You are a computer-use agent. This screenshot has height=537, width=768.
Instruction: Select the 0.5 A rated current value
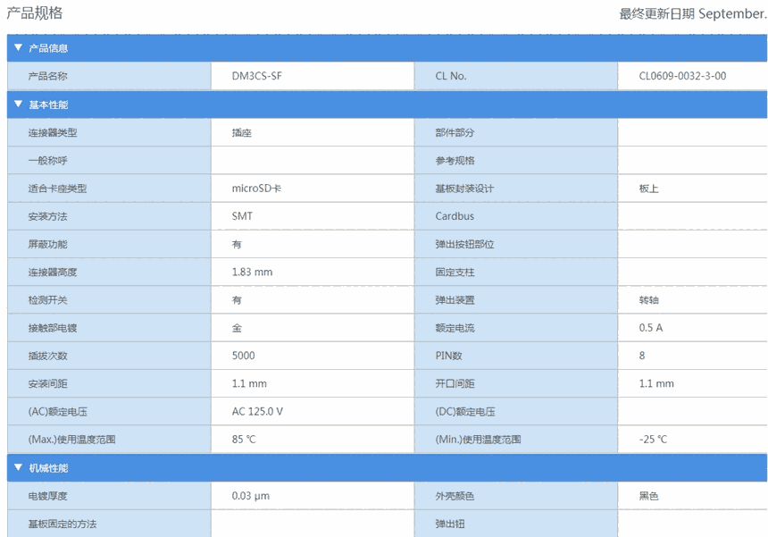(x=650, y=328)
